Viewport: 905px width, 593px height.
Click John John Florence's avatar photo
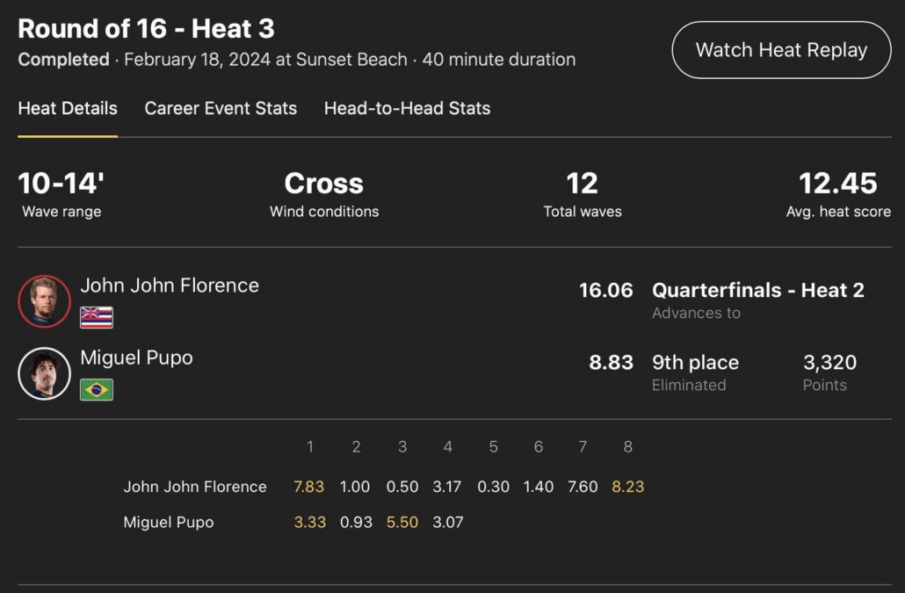[44, 301]
